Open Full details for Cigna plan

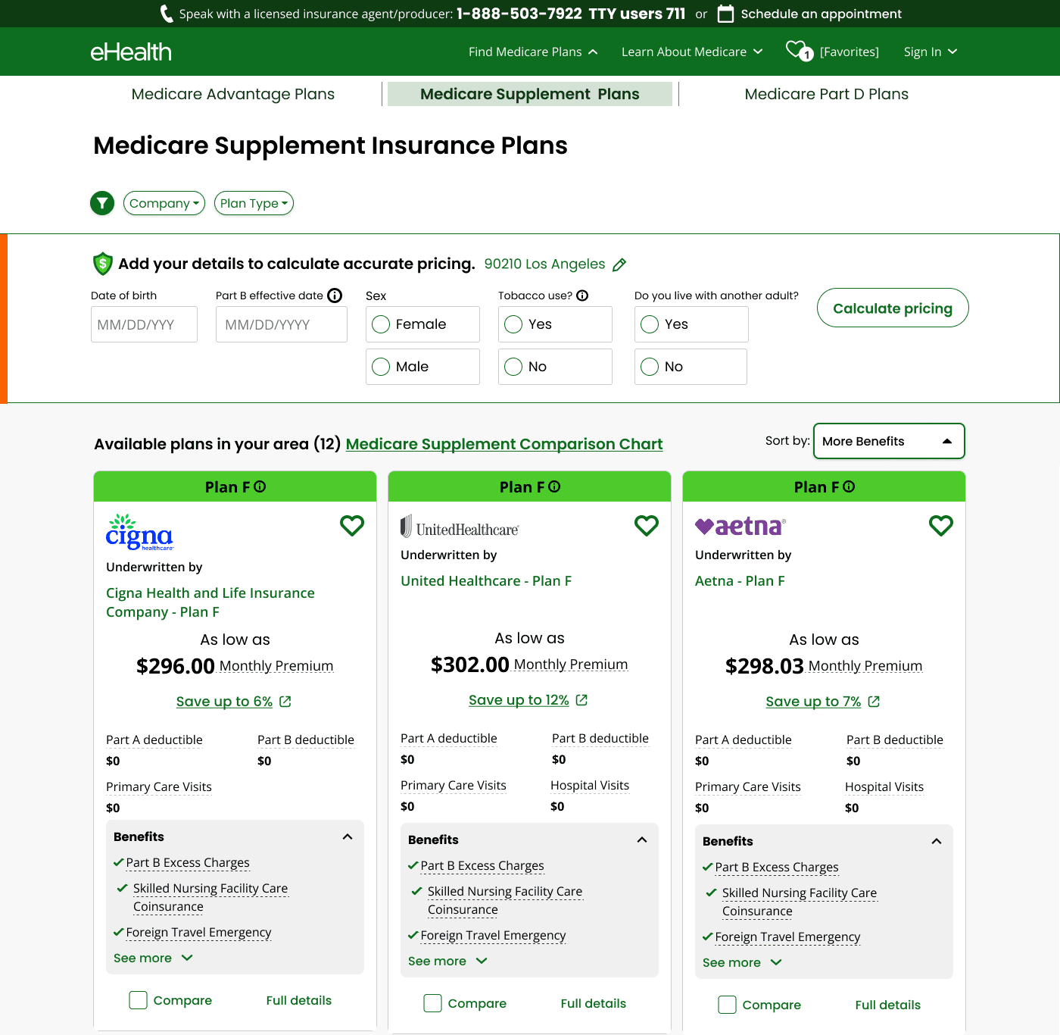[x=299, y=1000]
